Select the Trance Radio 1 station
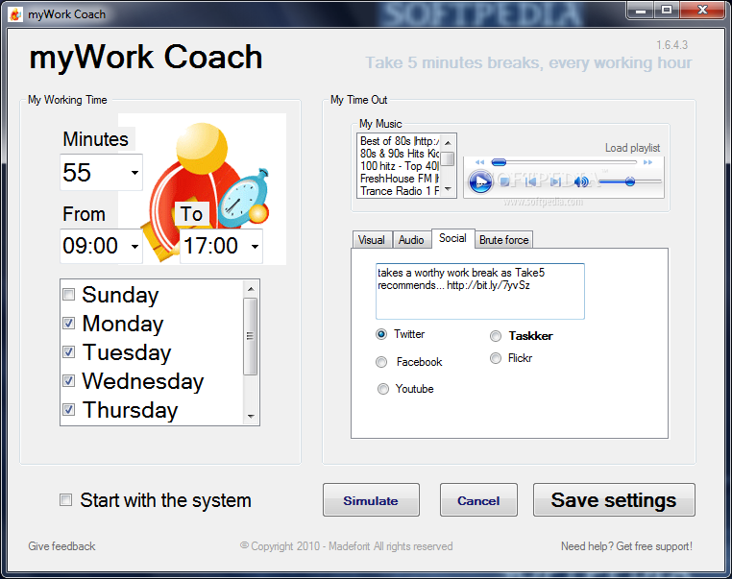Screen dimensions: 732x579 coord(400,191)
